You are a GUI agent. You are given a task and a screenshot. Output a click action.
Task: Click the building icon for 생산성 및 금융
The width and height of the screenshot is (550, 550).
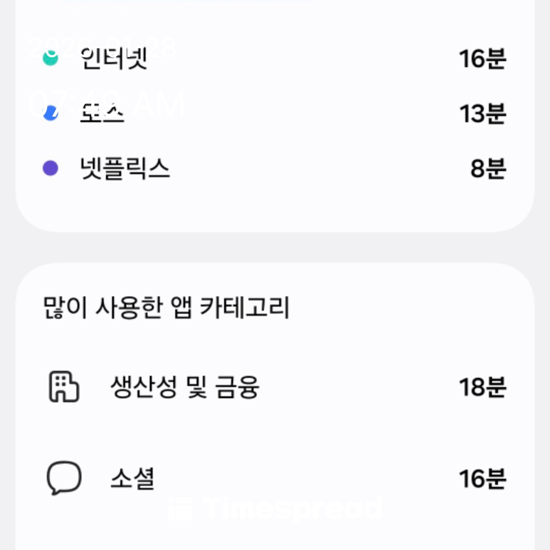64,388
